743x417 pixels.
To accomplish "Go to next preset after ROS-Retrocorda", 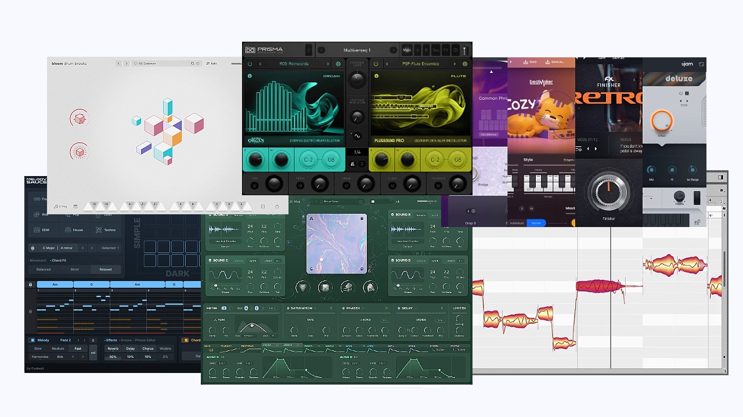I will [328, 64].
